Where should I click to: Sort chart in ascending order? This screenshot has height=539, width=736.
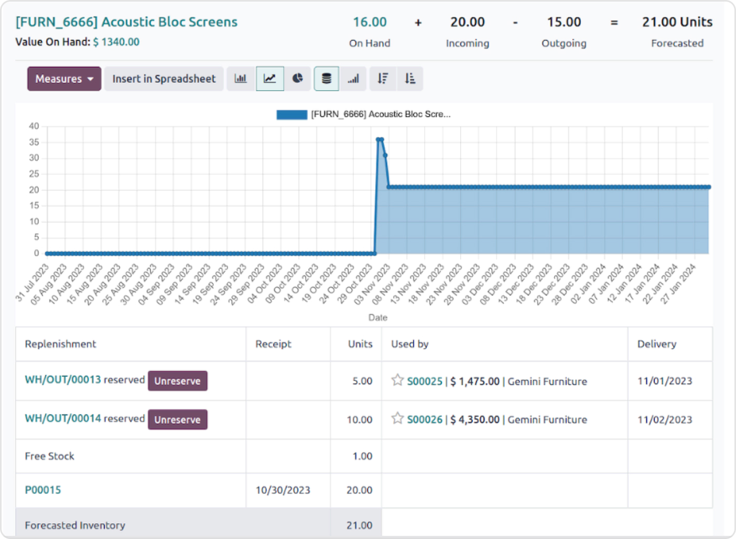(410, 79)
